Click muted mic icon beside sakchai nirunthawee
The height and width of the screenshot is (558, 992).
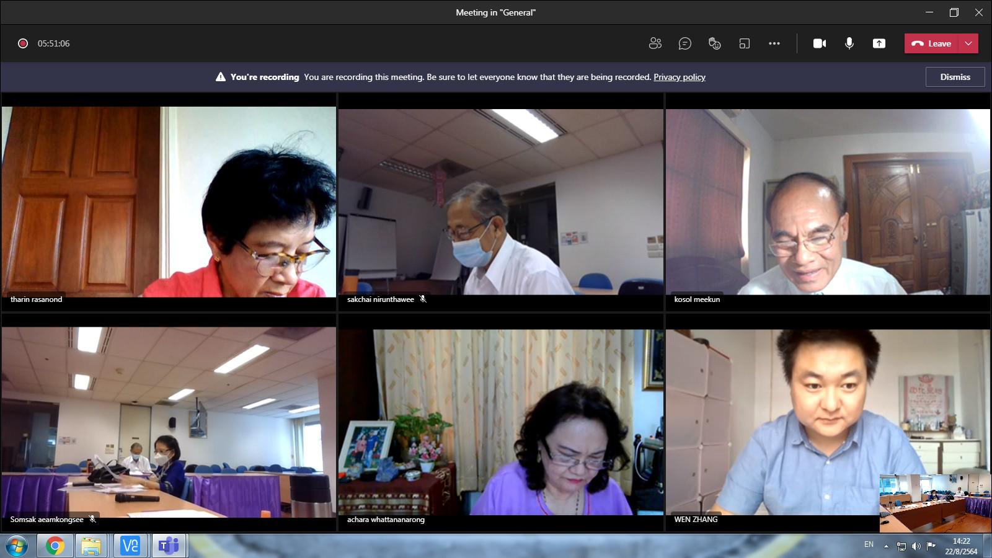423,299
